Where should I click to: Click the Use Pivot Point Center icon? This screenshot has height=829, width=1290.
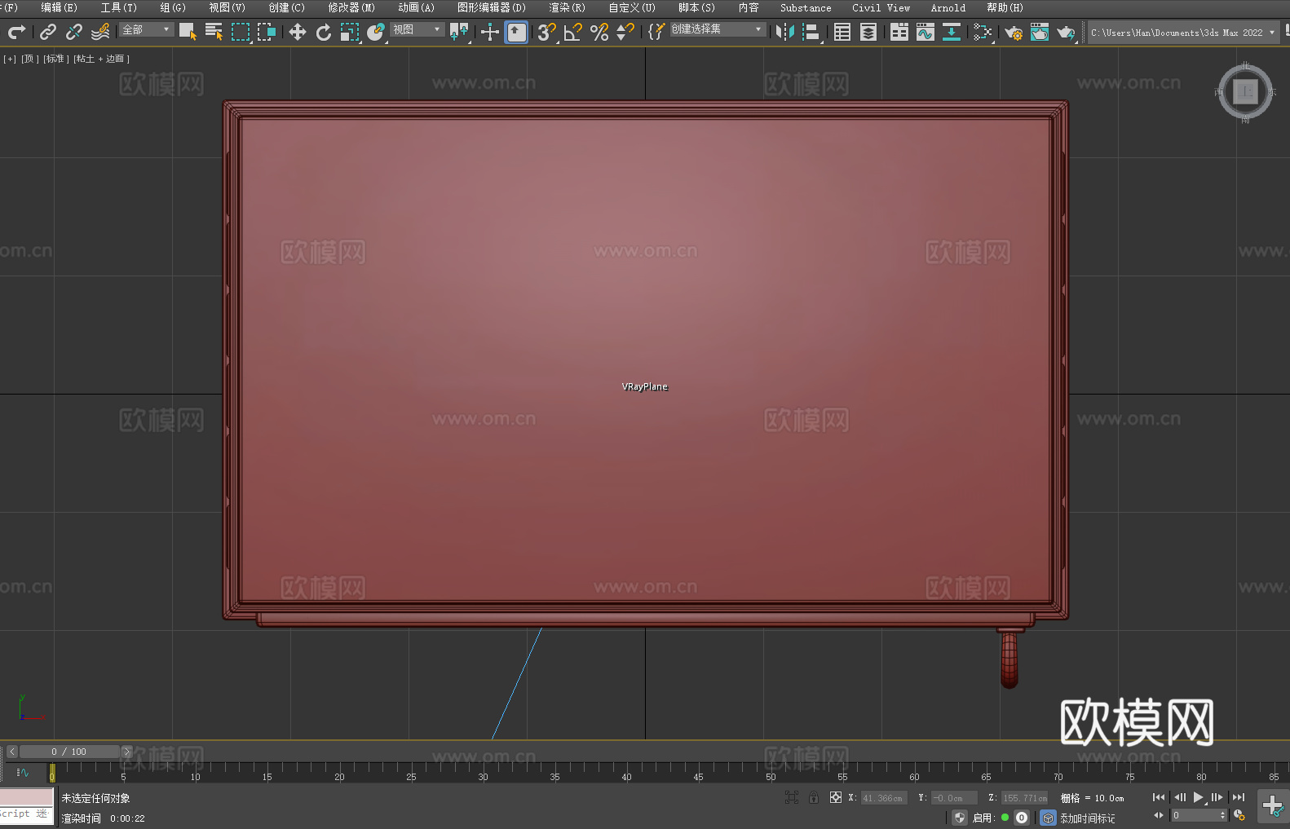pos(459,32)
